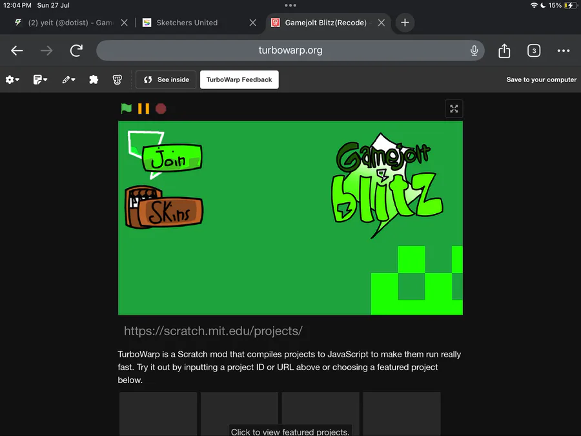Tap the Wi-Fi status icon
The height and width of the screenshot is (436, 581).
[534, 5]
